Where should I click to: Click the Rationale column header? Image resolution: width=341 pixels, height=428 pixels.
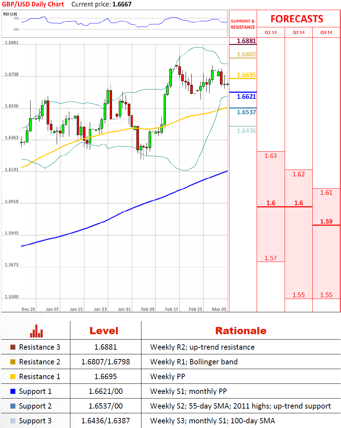[x=241, y=331]
